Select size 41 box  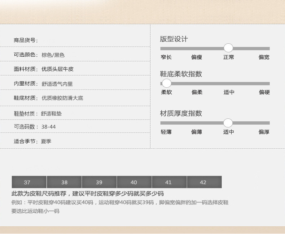coord(169,182)
